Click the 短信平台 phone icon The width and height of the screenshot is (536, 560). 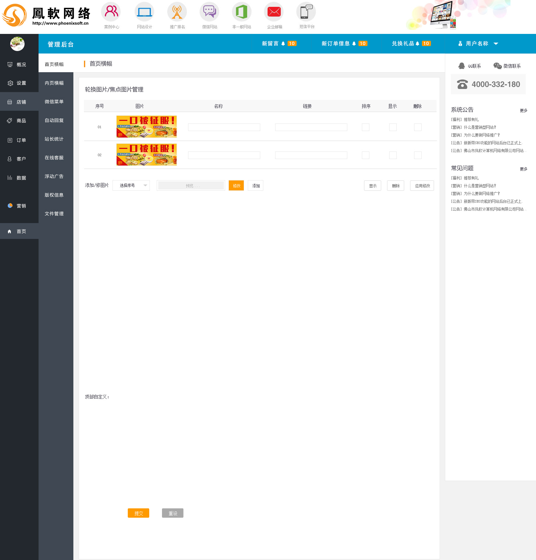(306, 12)
